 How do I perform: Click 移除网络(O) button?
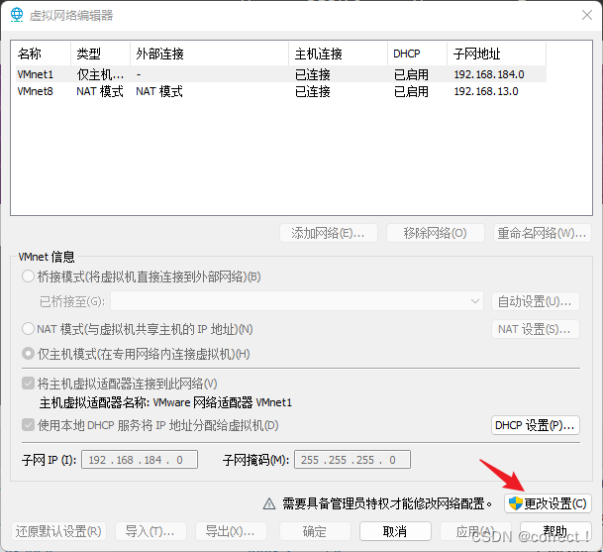tap(435, 233)
